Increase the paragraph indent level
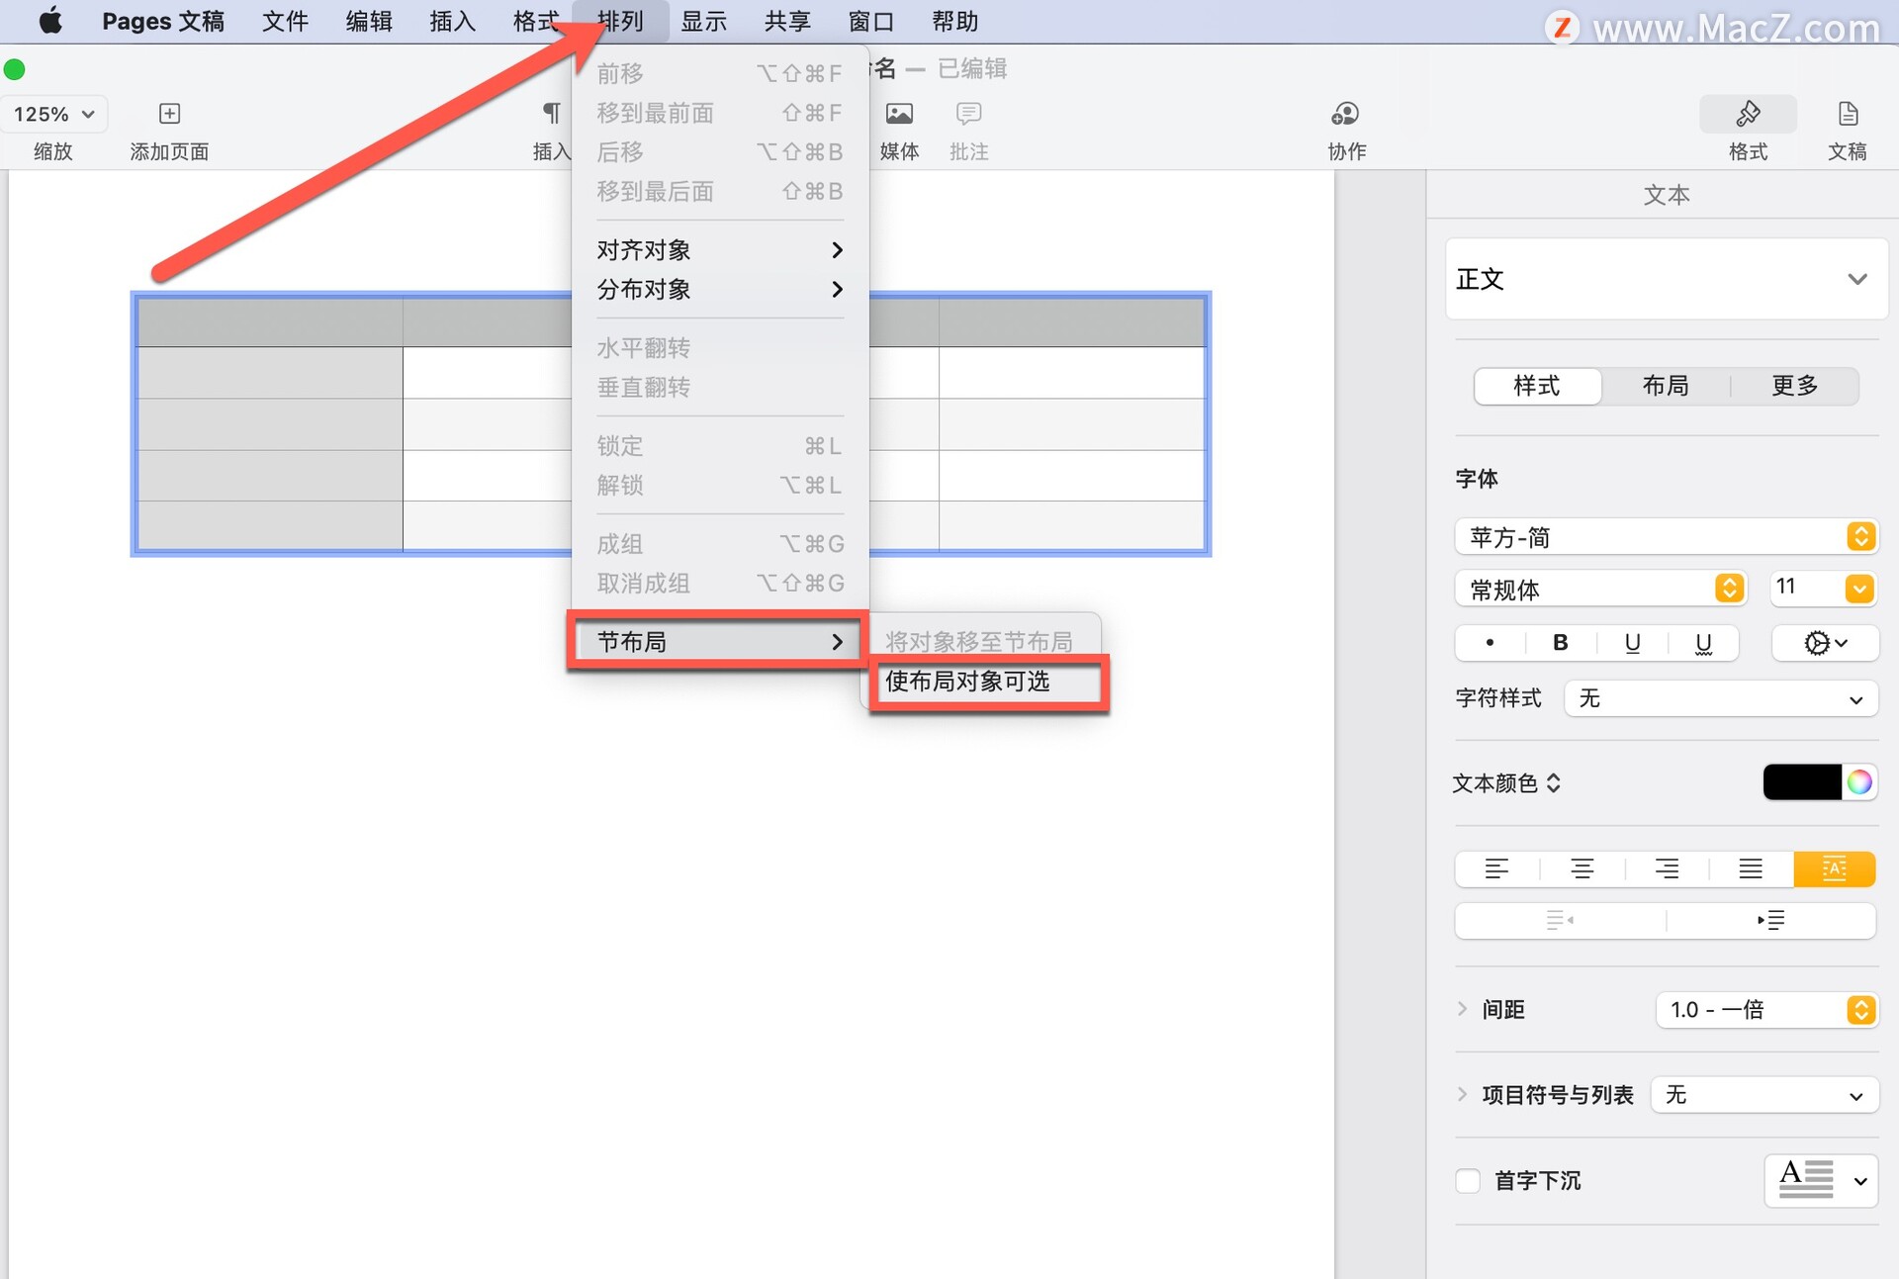This screenshot has height=1279, width=1899. point(1770,920)
